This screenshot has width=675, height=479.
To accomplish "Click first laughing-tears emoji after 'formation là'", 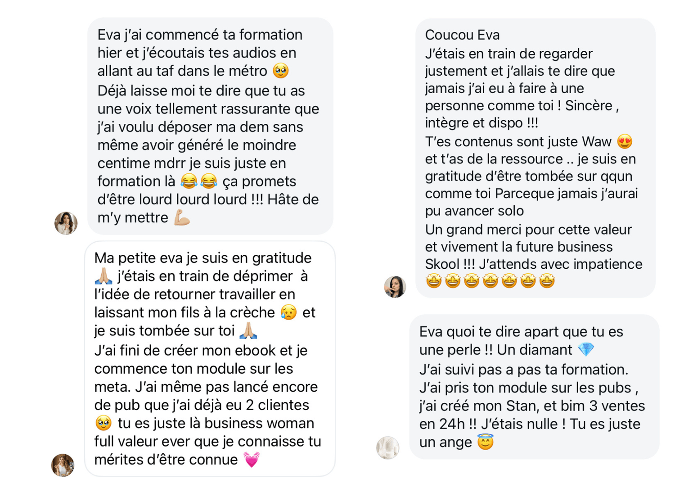I will click(189, 181).
